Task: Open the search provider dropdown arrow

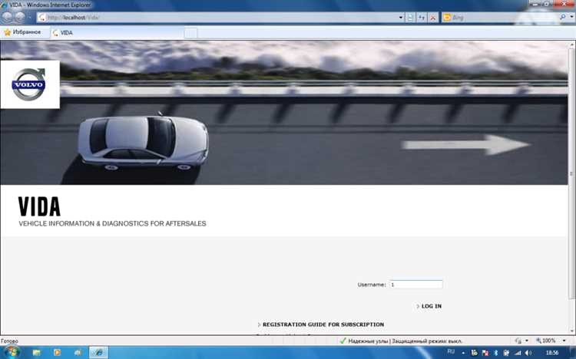Action: coord(571,17)
